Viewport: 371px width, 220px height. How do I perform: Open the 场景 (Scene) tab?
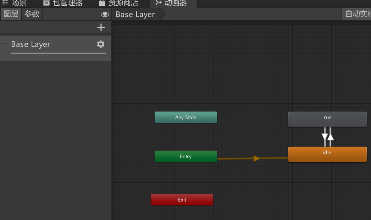[x=15, y=3]
